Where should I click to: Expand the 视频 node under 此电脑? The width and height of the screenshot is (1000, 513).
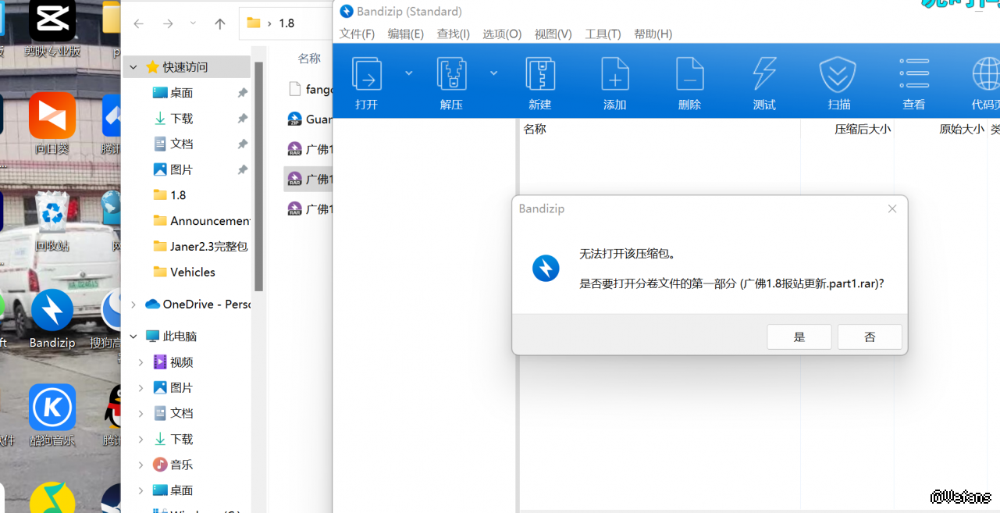coord(141,362)
